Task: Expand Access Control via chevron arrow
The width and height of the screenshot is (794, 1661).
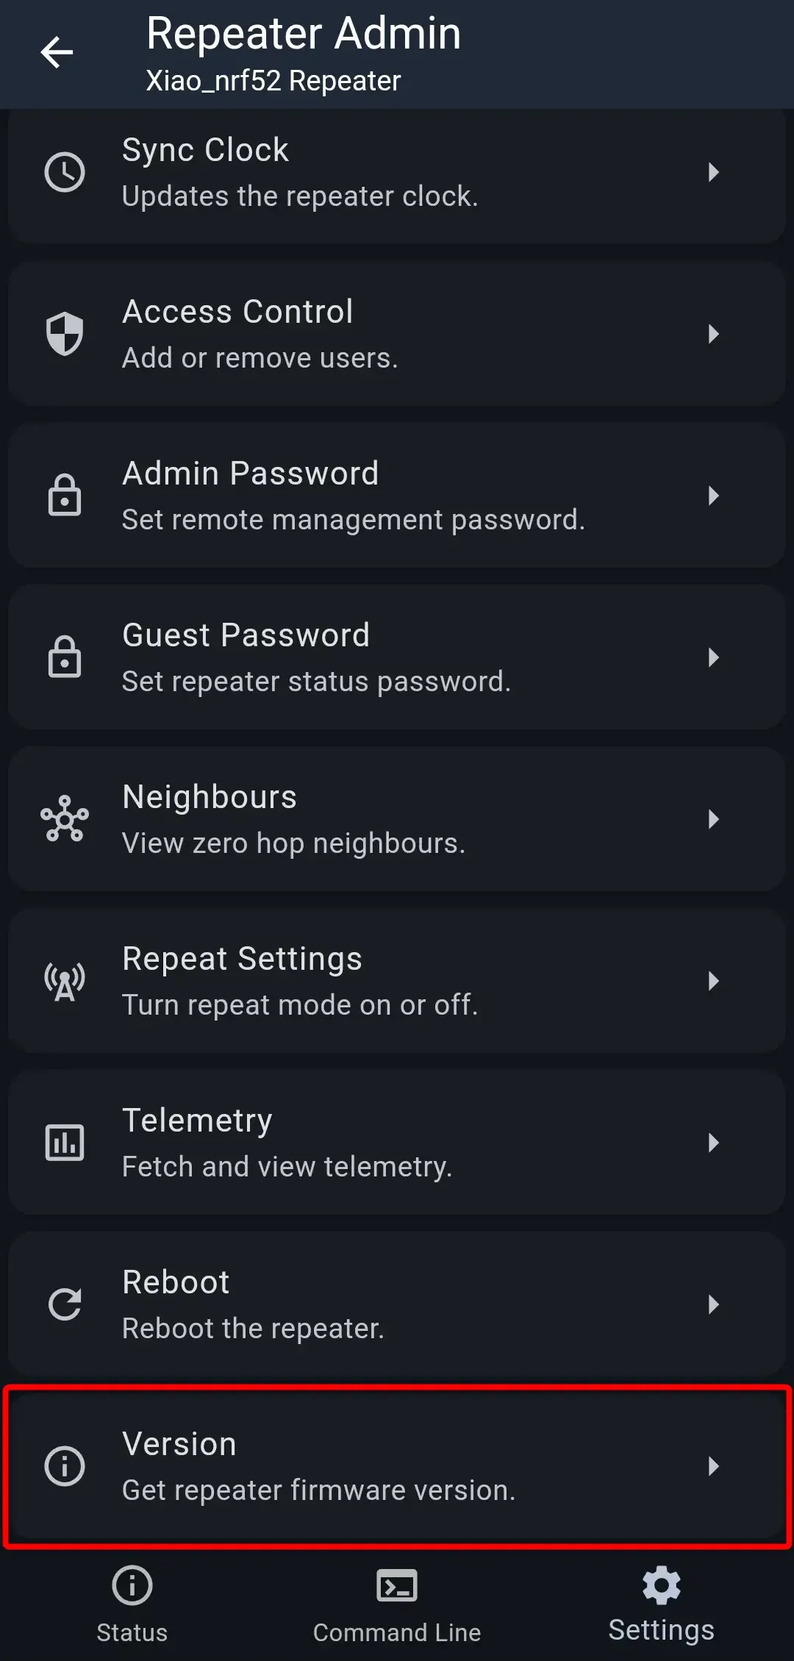Action: coord(713,334)
